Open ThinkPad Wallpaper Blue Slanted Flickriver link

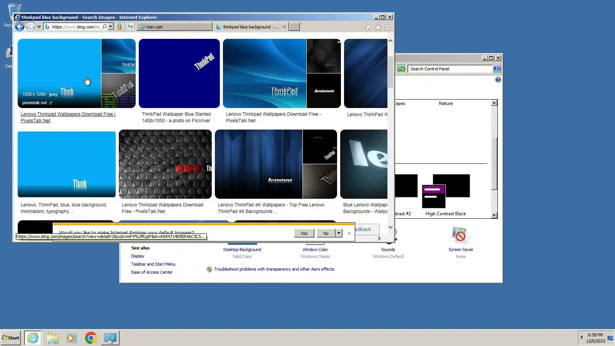176,117
